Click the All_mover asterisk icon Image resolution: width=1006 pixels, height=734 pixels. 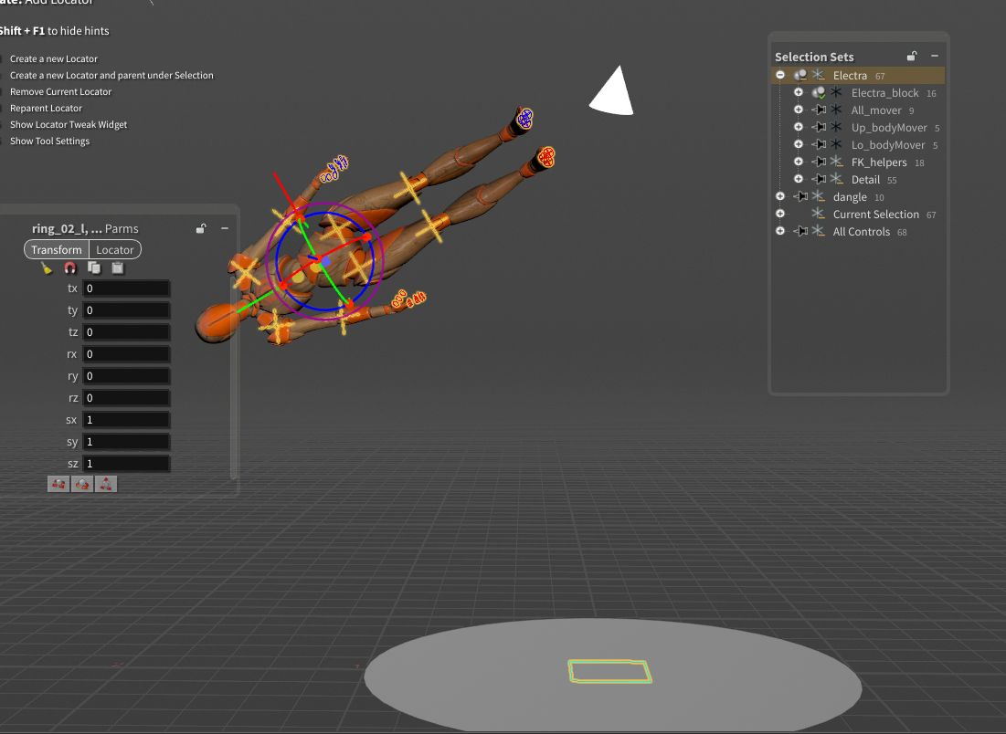pyautogui.click(x=836, y=110)
